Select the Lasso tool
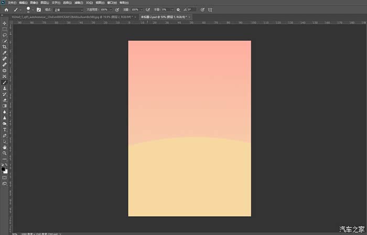367x235 pixels. pos(5,35)
